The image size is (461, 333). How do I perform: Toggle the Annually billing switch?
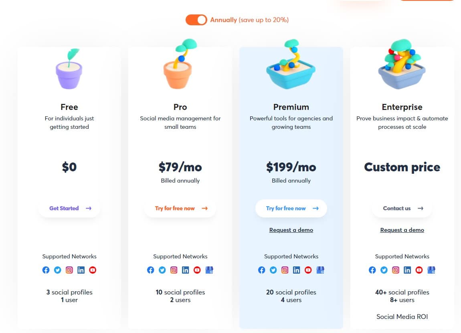[196, 20]
